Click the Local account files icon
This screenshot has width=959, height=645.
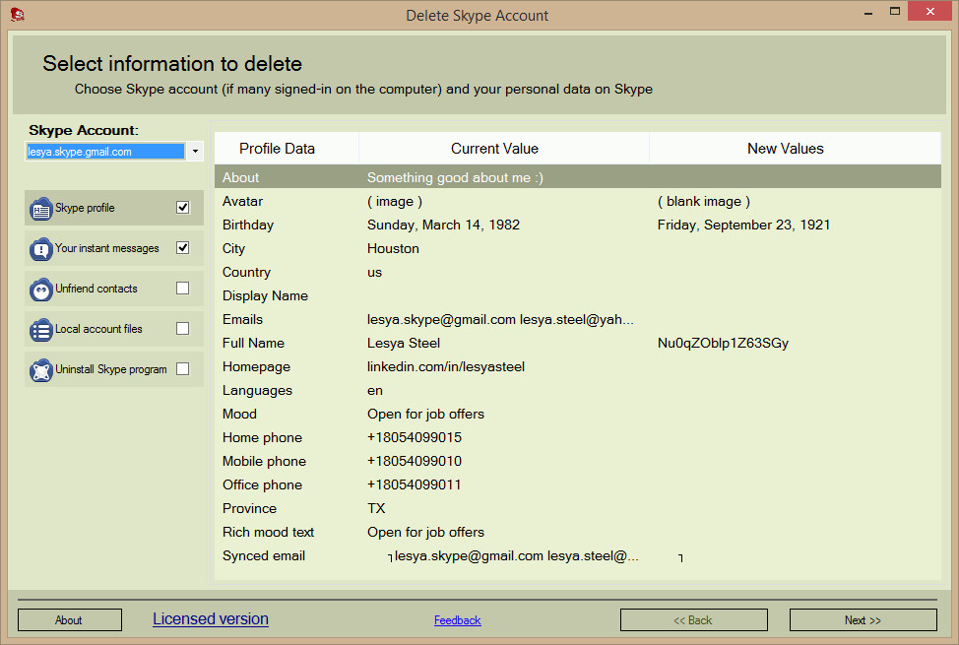point(41,330)
